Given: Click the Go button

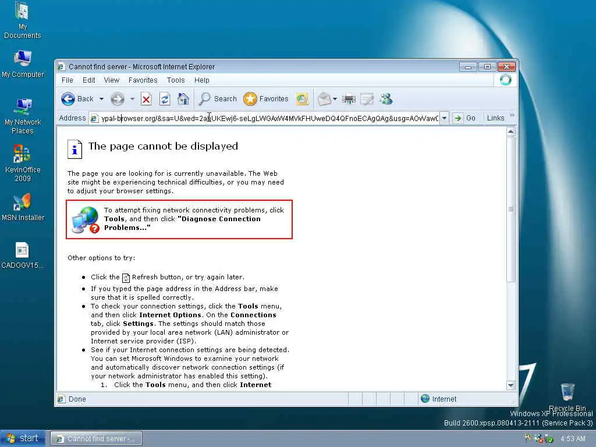Looking at the screenshot, I should coord(465,118).
